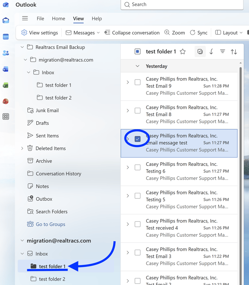Open the Calendar app in left rail

pyautogui.click(x=6, y=37)
